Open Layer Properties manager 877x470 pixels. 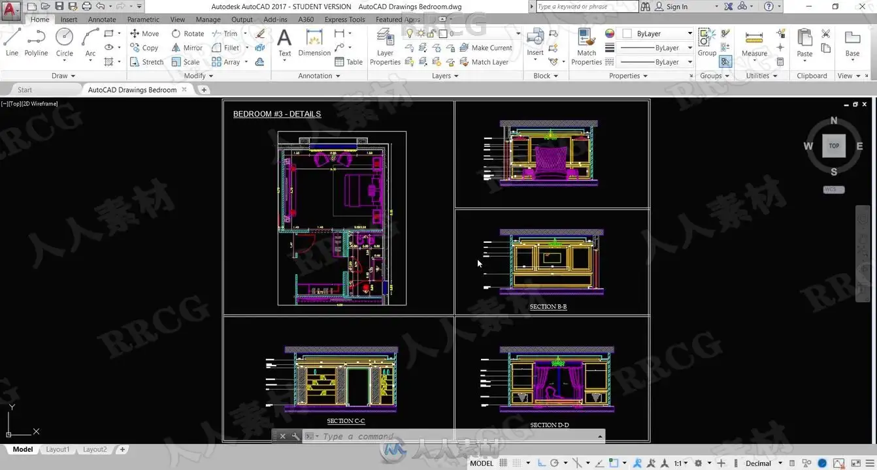click(x=385, y=48)
